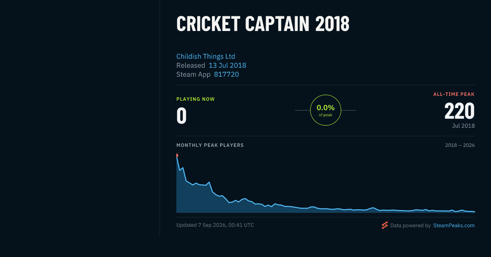Click the All-Time Peak label
Image resolution: width=491 pixels, height=257 pixels.
click(x=454, y=94)
